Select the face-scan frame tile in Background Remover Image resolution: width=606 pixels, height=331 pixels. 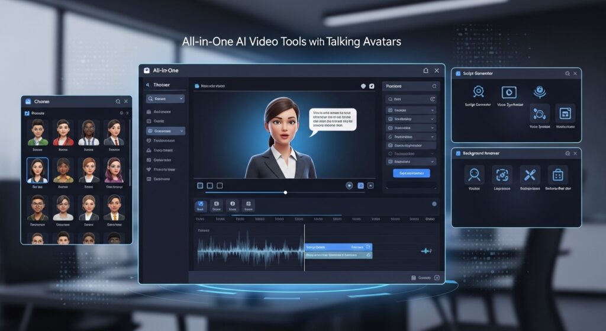[502, 175]
